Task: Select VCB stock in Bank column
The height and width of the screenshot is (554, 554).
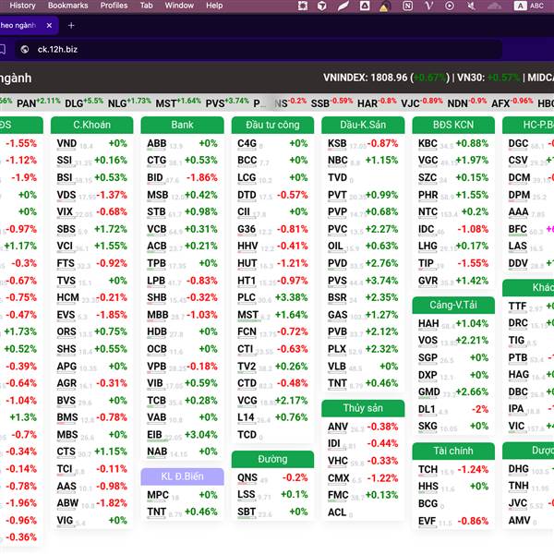Action: [182, 229]
